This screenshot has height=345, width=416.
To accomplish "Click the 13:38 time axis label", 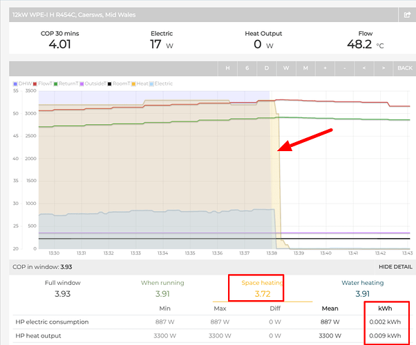I will 272,253.
